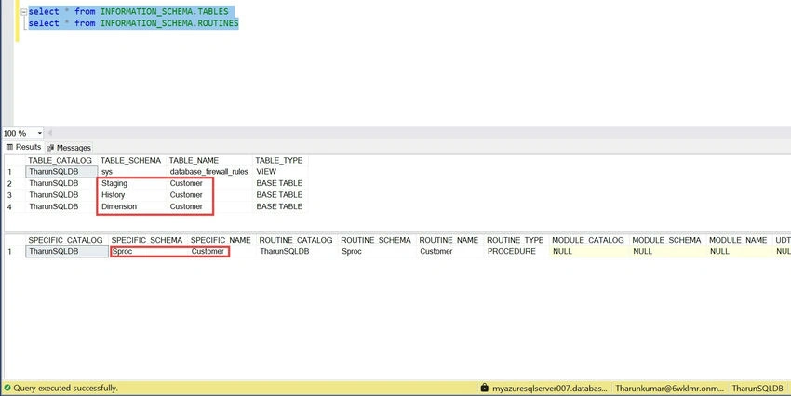This screenshot has height=396, width=791.
Task: Select the TABLE_CATALOG column header
Action: point(60,160)
